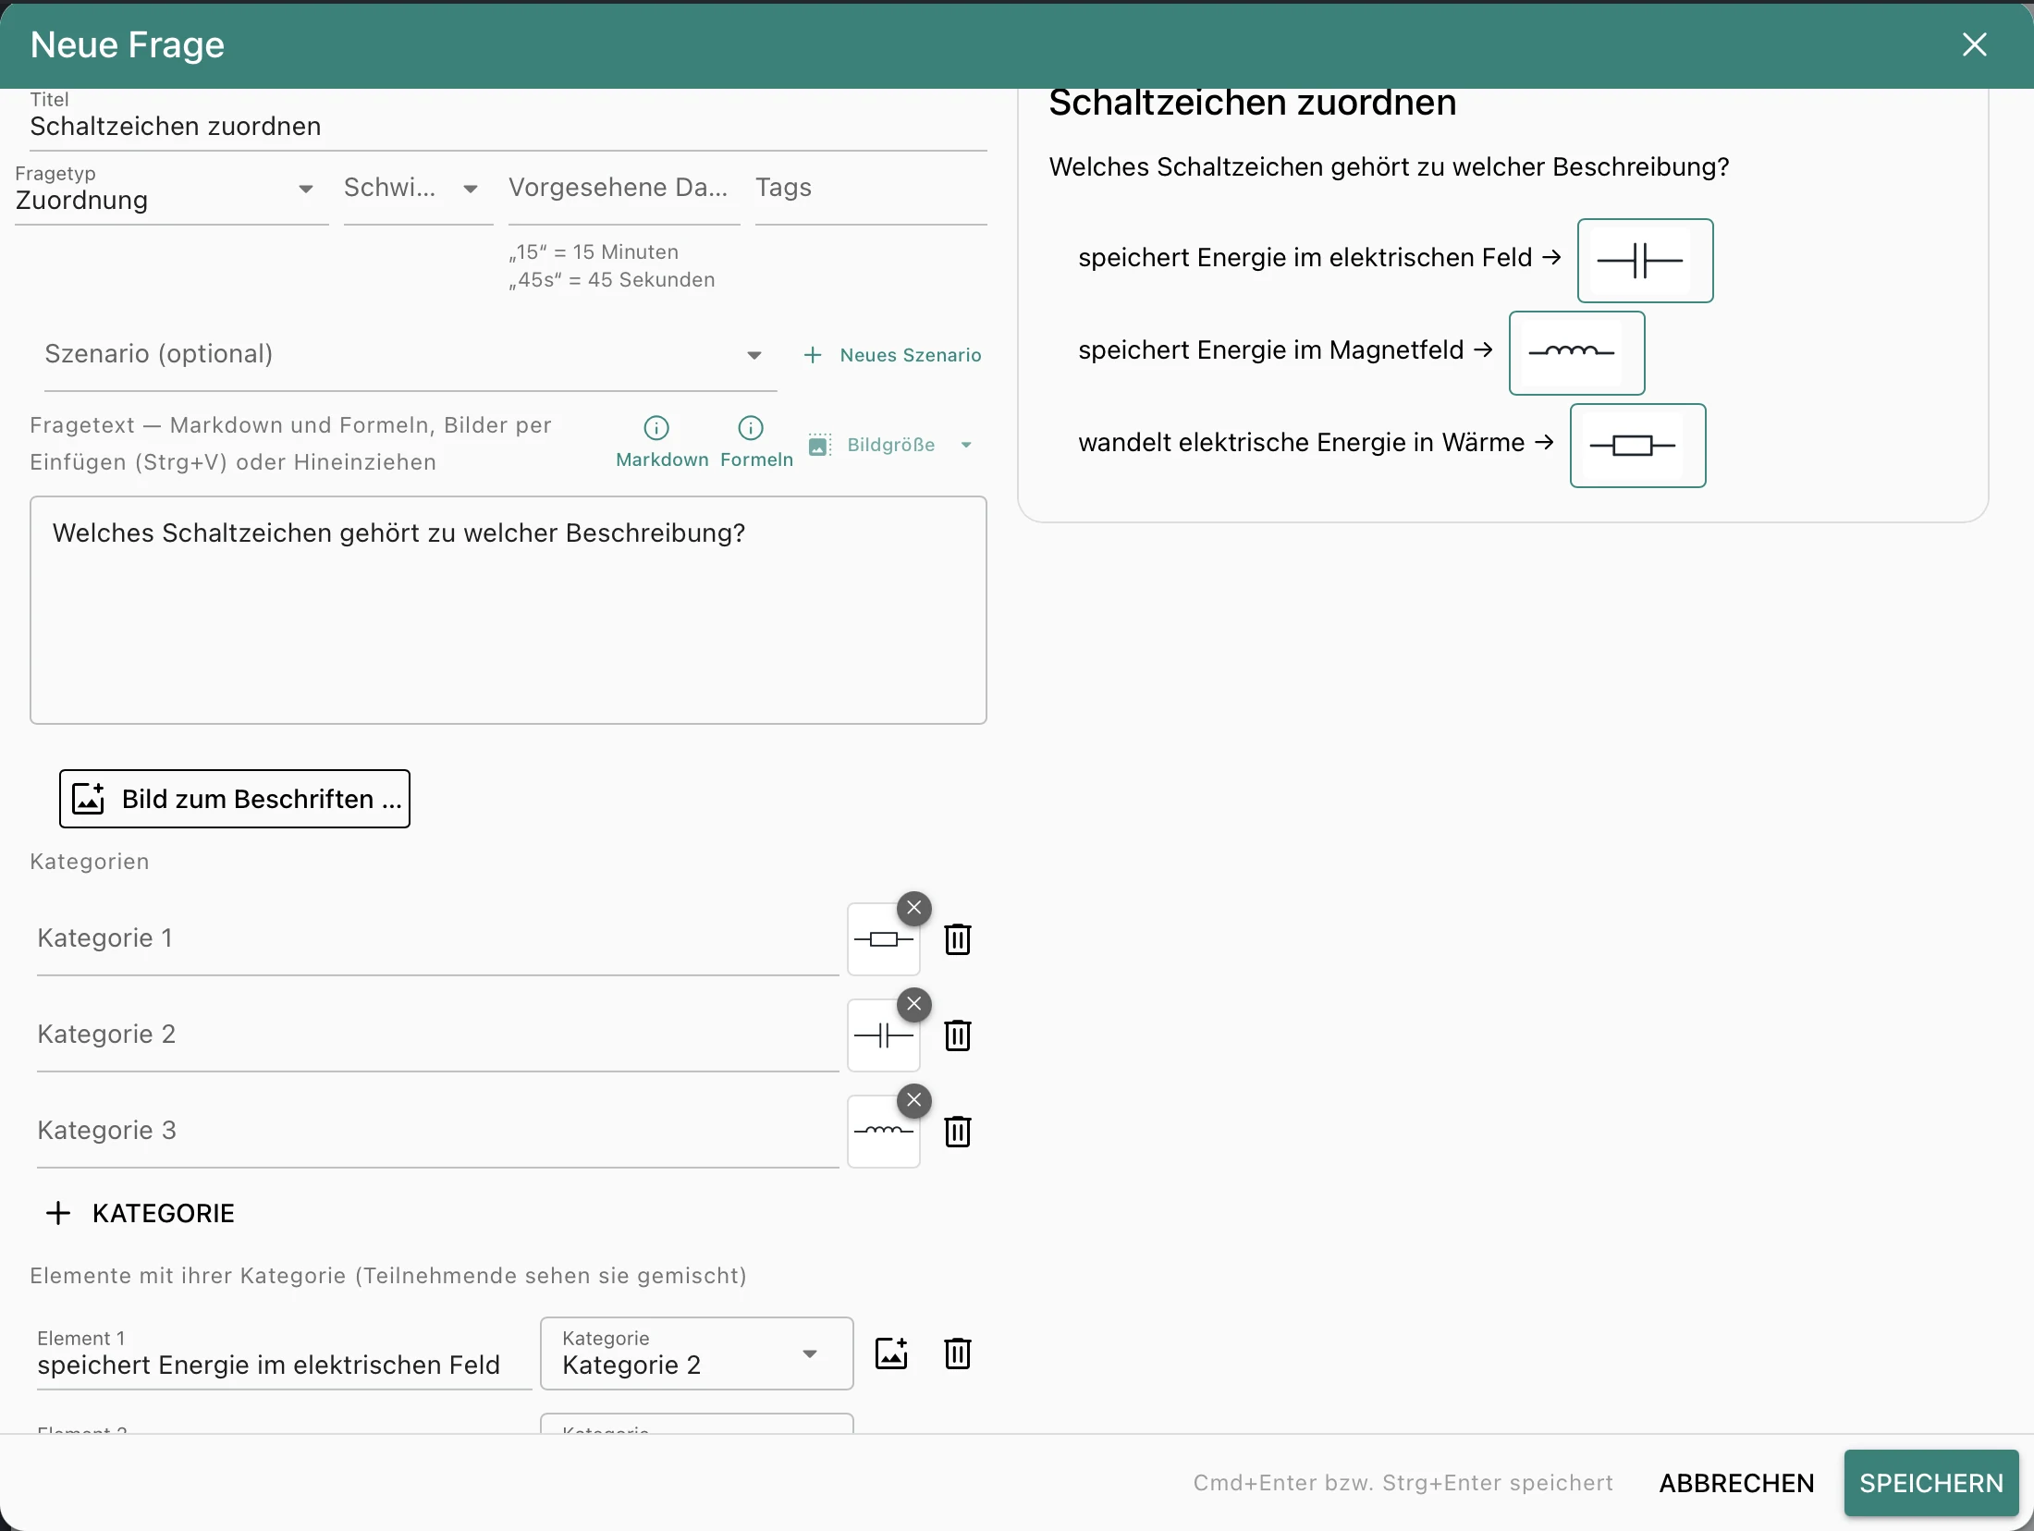
Task: Add a new KATEGORIE
Action: click(141, 1213)
